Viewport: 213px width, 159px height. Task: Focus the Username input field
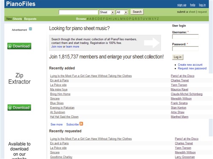185,36
